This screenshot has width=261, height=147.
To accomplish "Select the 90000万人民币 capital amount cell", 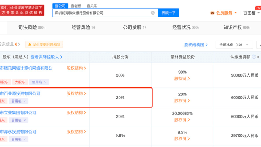I will (245, 75).
